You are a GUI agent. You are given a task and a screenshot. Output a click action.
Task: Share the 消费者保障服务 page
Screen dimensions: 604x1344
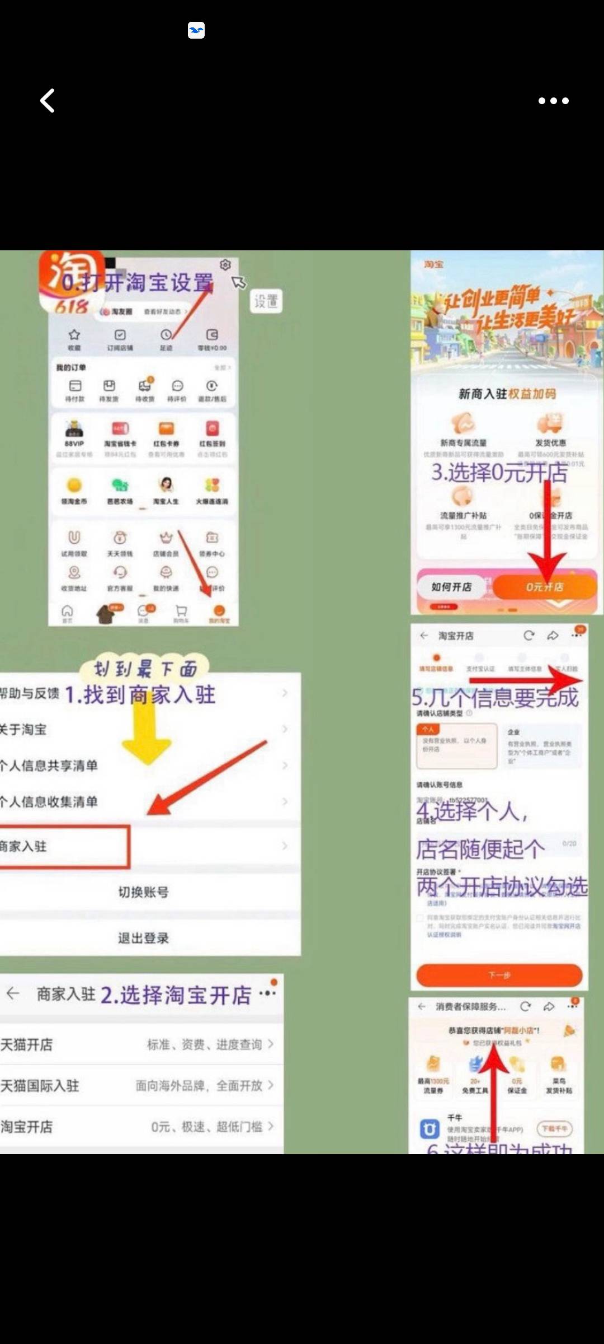[549, 1006]
